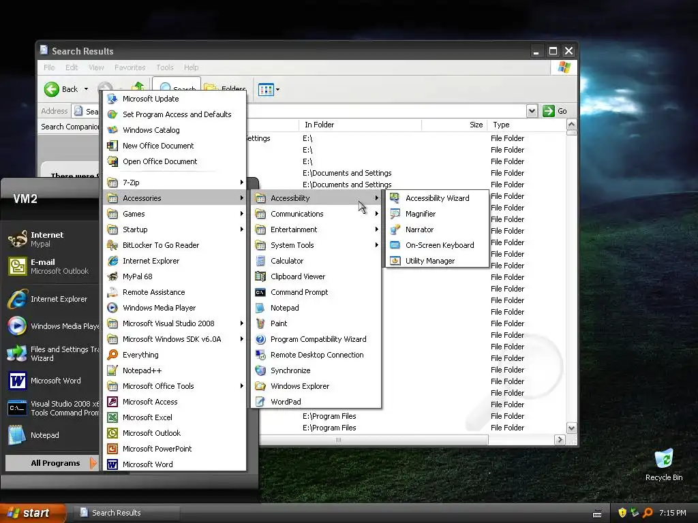Open Remote Assistance
The width and height of the screenshot is (698, 523).
click(174, 292)
